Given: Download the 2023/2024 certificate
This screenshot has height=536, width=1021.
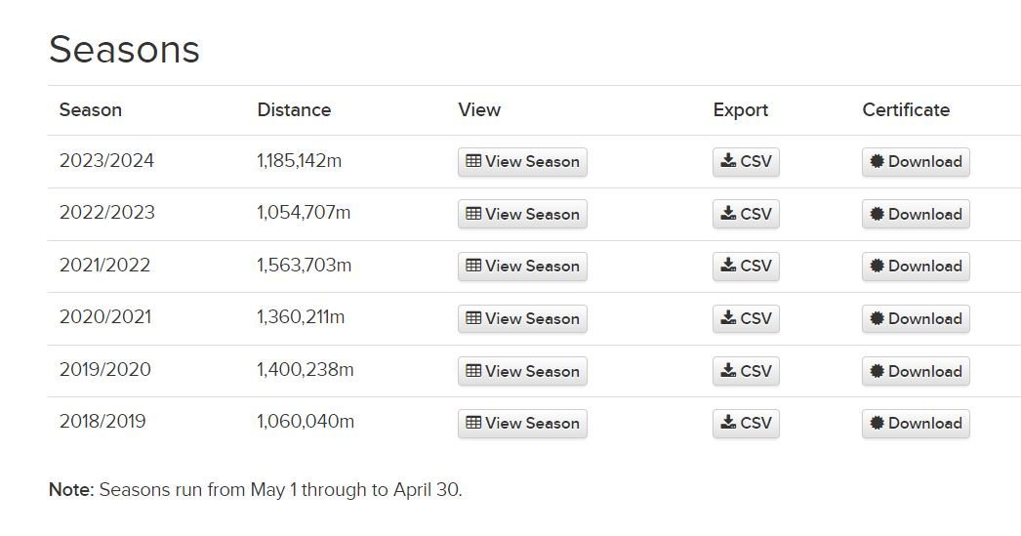Looking at the screenshot, I should tap(916, 162).
